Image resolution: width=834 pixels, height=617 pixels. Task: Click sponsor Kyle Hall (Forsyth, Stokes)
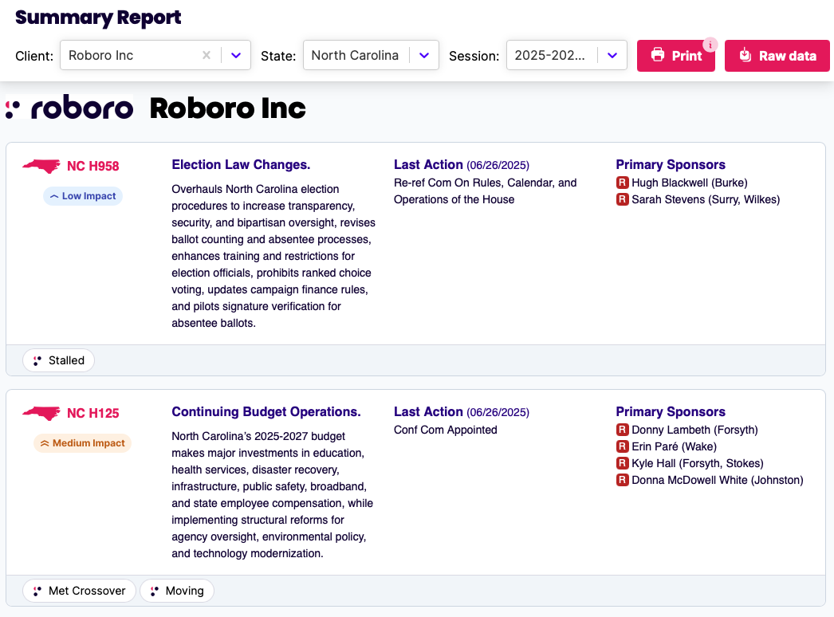(x=698, y=463)
